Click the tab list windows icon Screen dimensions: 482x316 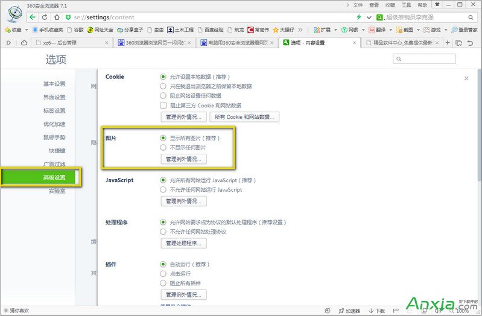(458, 43)
